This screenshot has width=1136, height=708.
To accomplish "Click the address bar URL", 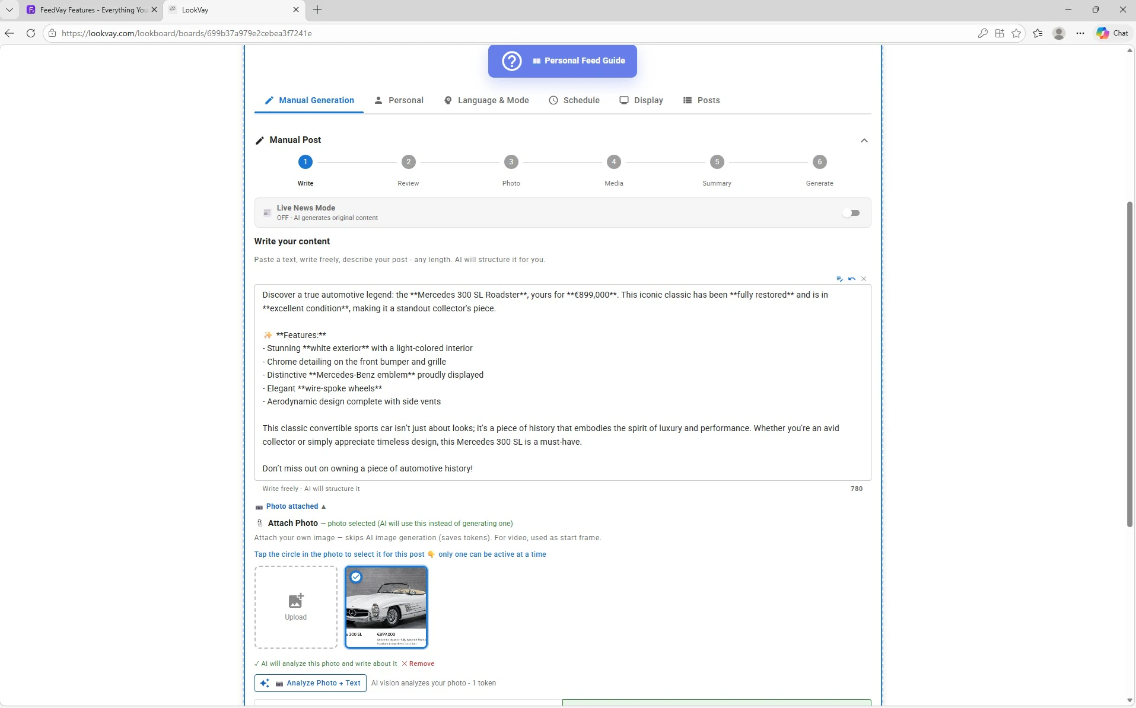I will 186,33.
